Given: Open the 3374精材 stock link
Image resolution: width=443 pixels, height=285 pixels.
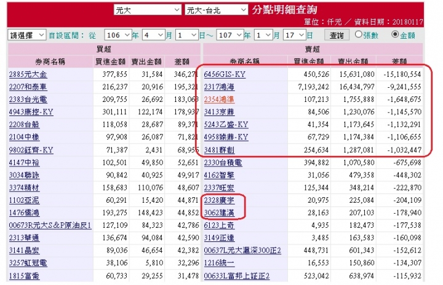Looking at the screenshot, I should [24, 188].
